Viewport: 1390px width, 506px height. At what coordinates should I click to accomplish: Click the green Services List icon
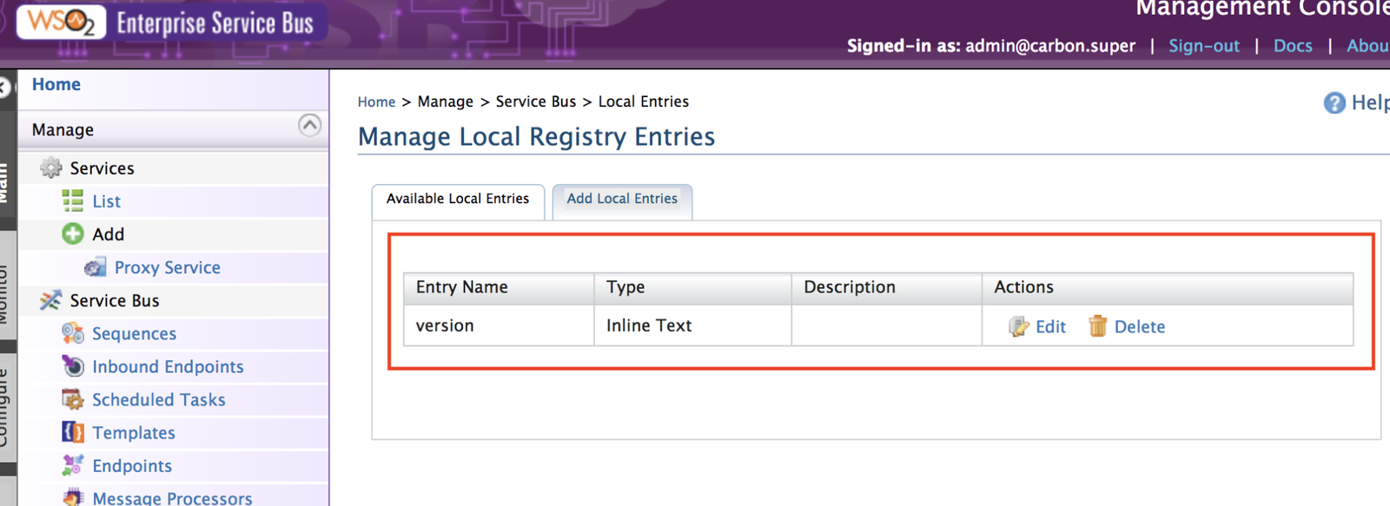(x=73, y=201)
